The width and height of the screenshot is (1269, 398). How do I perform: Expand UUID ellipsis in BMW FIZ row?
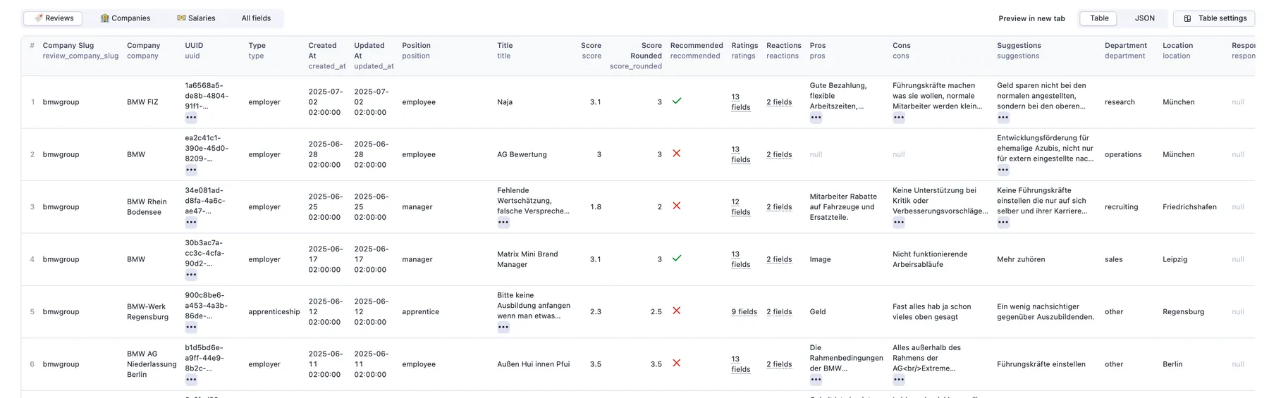tap(191, 118)
